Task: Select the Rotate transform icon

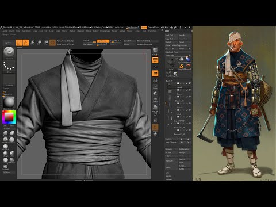Action: point(46,43)
